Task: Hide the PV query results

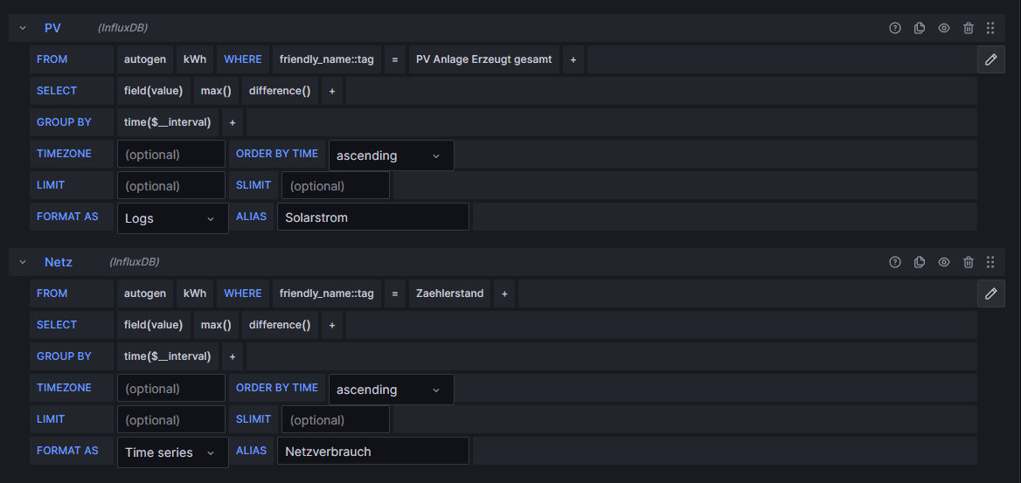Action: pyautogui.click(x=943, y=28)
